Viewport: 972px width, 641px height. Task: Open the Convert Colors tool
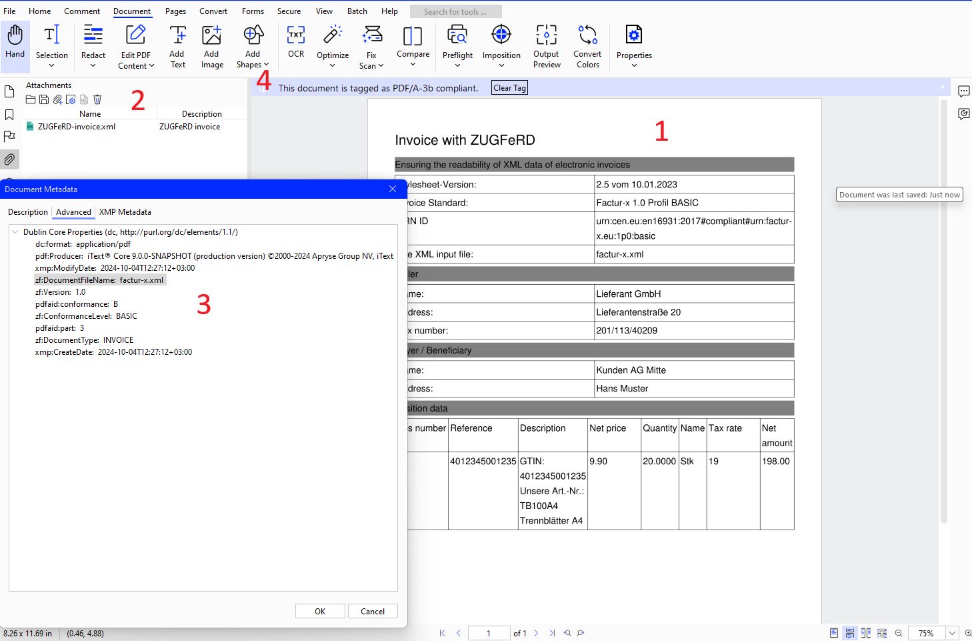click(587, 46)
